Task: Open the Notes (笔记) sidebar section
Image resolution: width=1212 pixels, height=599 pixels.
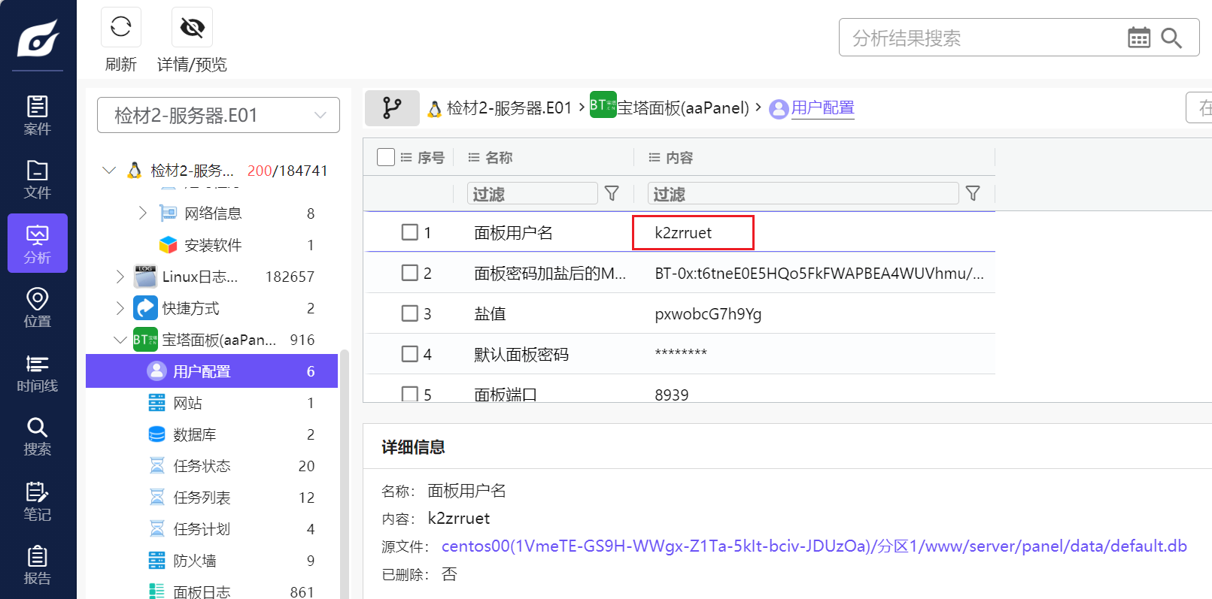Action: pos(37,501)
